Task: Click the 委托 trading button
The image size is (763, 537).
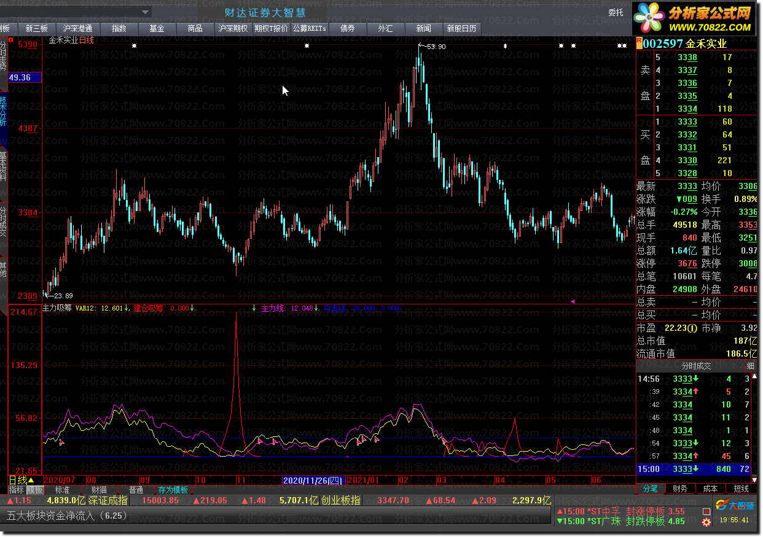Action: click(616, 12)
